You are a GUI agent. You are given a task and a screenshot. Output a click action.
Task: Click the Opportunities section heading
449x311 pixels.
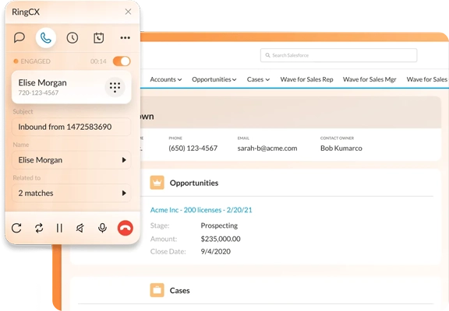pyautogui.click(x=194, y=183)
